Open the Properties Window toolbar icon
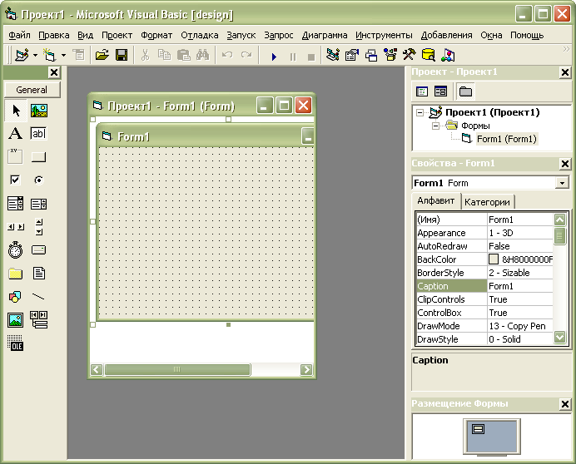 pos(352,55)
